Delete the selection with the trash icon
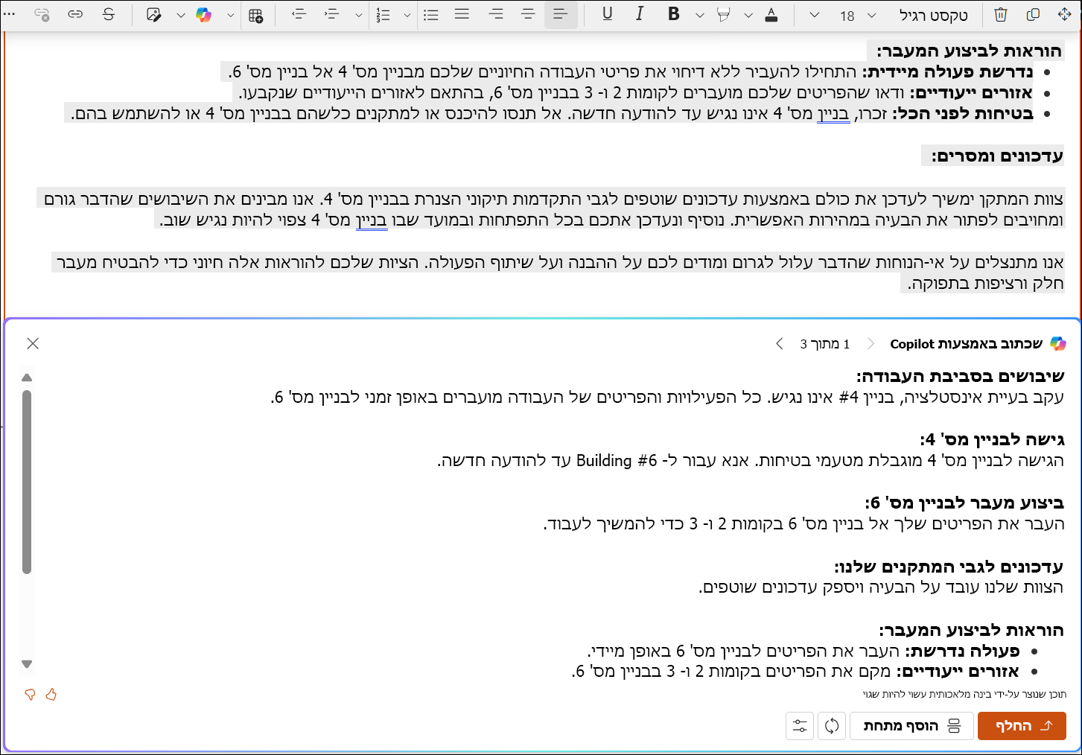Image resolution: width=1082 pixels, height=755 pixels. pos(1001,15)
